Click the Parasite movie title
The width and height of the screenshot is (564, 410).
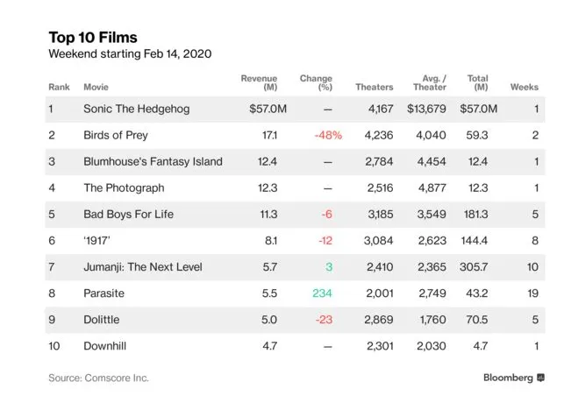[104, 293]
